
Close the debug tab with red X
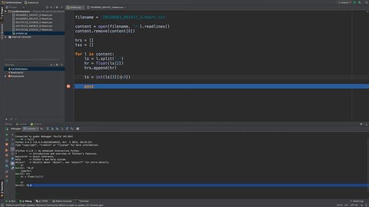[x=6, y=177]
